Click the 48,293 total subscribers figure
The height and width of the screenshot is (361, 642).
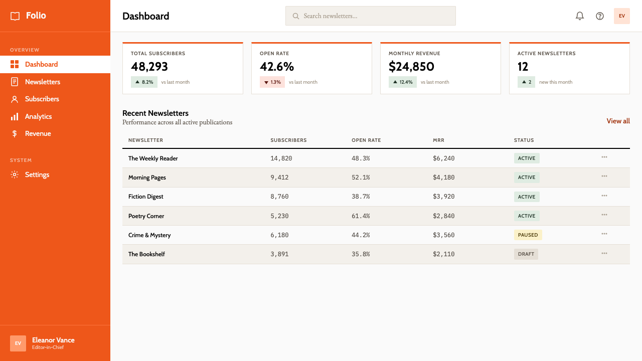coord(149,67)
